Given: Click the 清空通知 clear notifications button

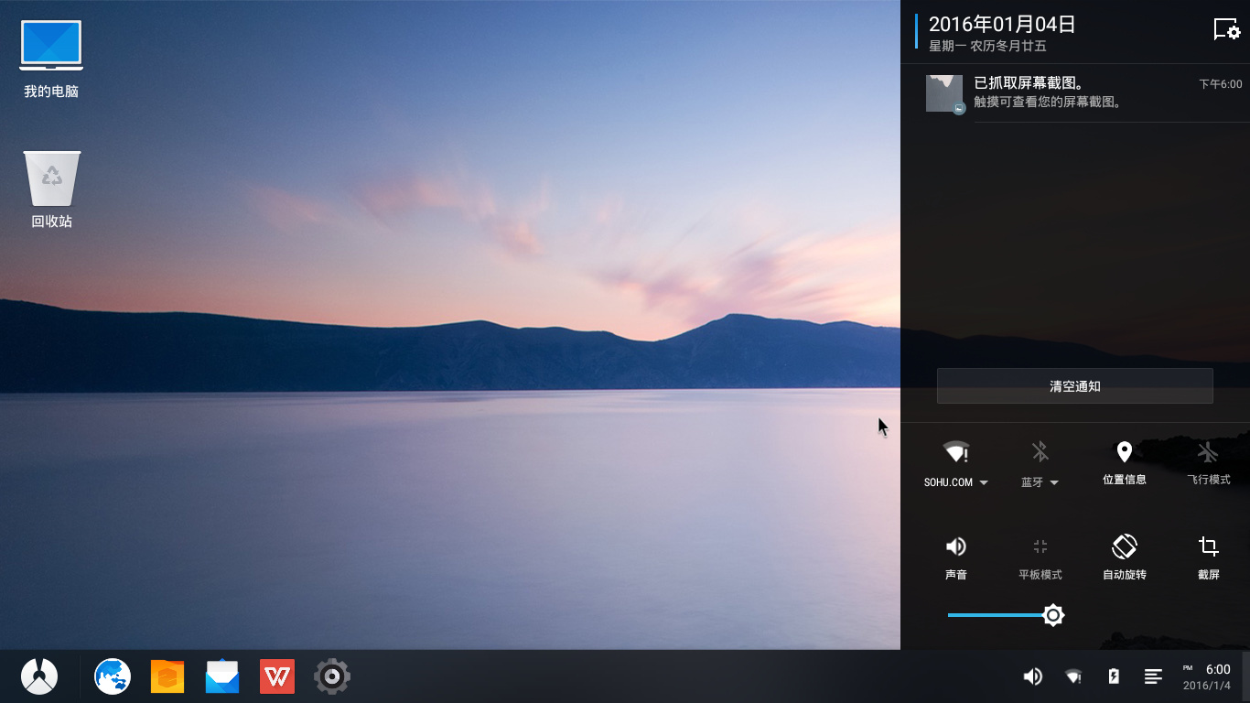Looking at the screenshot, I should click(1075, 386).
